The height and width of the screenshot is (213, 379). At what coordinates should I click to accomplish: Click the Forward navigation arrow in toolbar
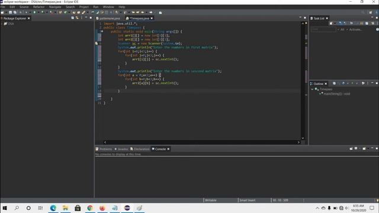pos(151,12)
